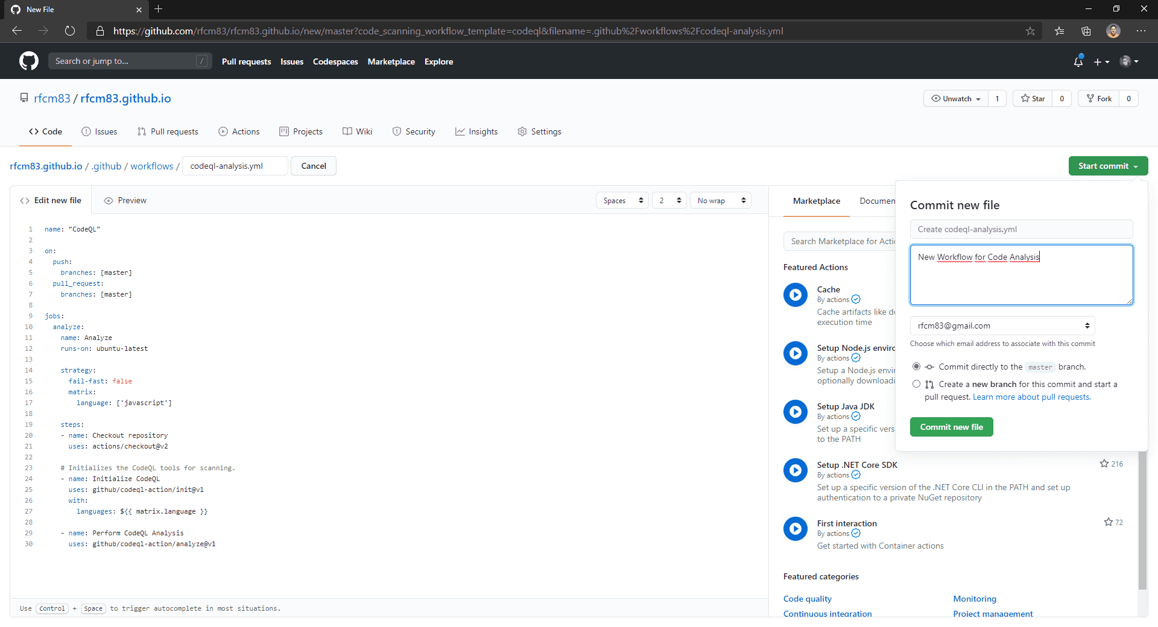Open browser settings ellipsis menu
Viewport: 1158px width, 627px height.
pos(1141,31)
